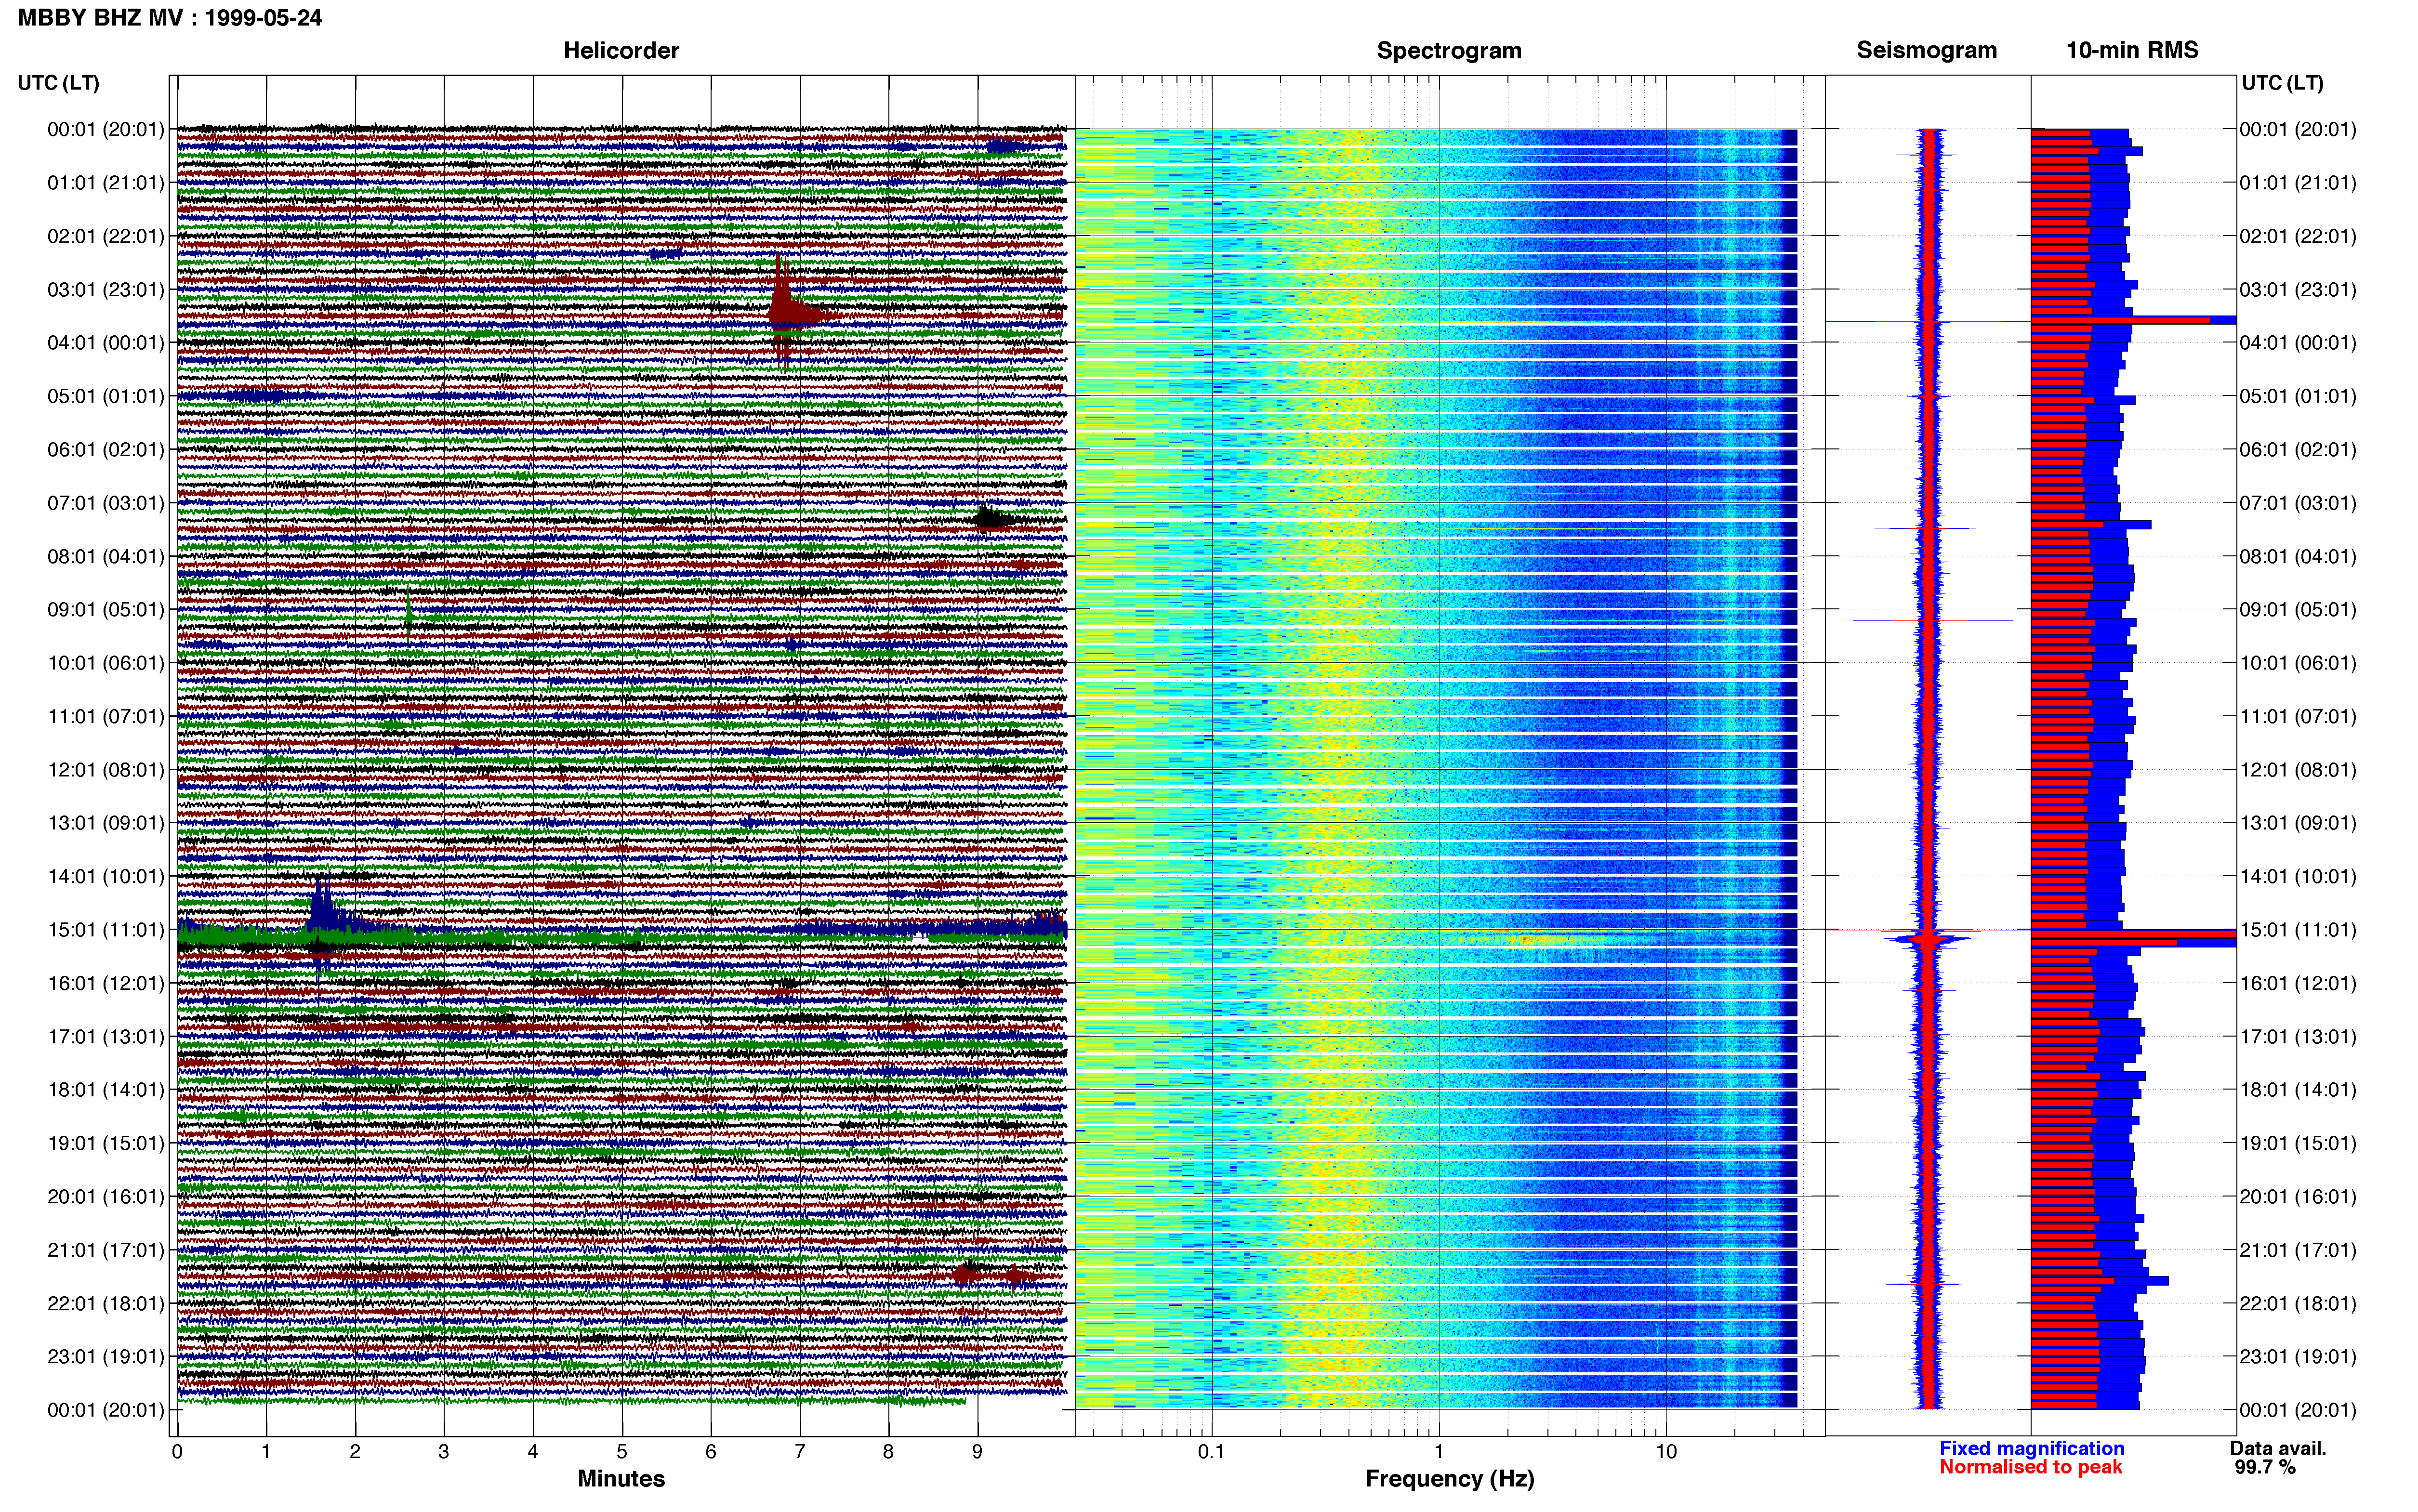Select the Helicorder panel heading

click(x=621, y=50)
